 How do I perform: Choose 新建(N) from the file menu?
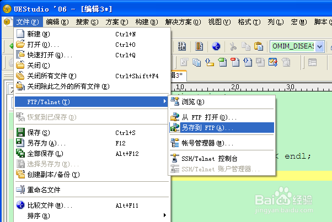[91, 34]
